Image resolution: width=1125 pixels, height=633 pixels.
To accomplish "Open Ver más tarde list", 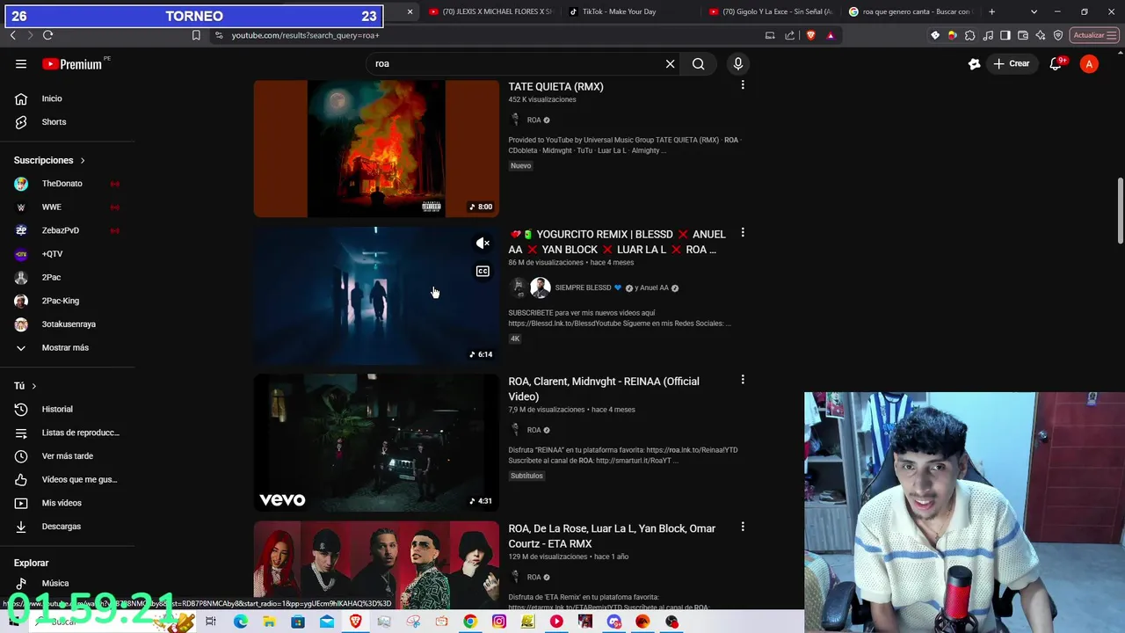I will pyautogui.click(x=68, y=456).
